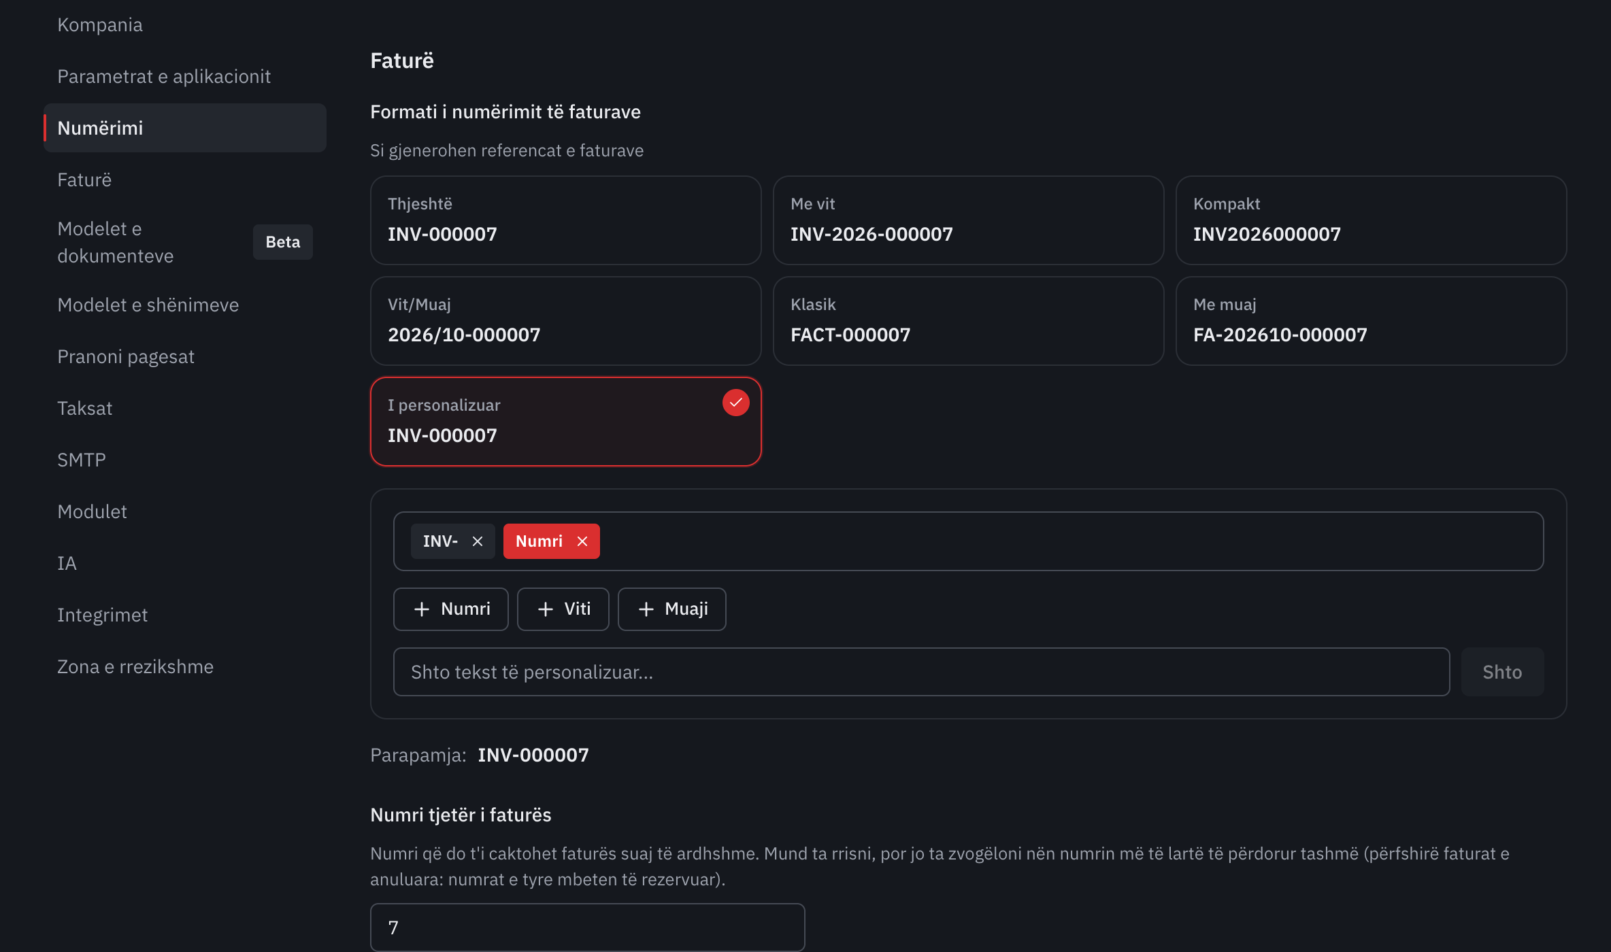Viewport: 1611px width, 952px height.
Task: Choose the Me vit format card
Action: [968, 220]
